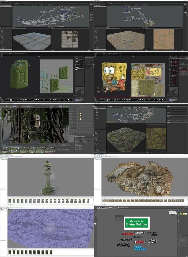Open the first photo thumbnail in the rock scan filmstrip
Viewport: 188px width, 257px height.
pyautogui.click(x=104, y=201)
